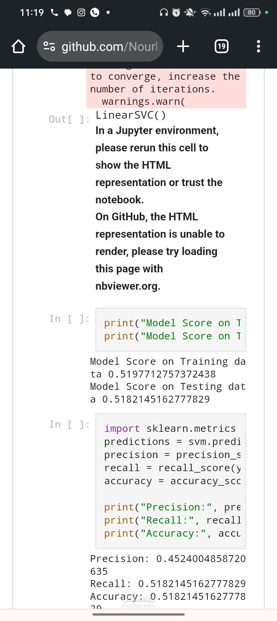Screen dimensions: 277x621
Task: Open site info icon in address bar
Action: 49,47
